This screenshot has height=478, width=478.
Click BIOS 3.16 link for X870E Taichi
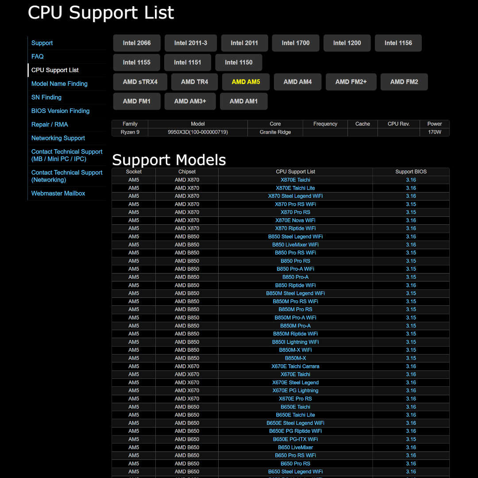coord(411,180)
